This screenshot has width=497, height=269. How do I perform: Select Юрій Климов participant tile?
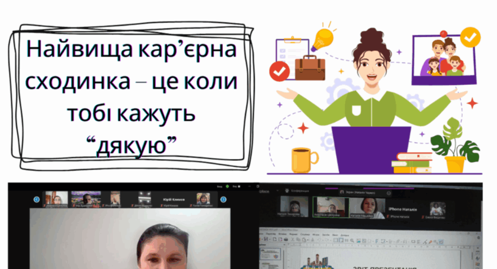pos(174,199)
